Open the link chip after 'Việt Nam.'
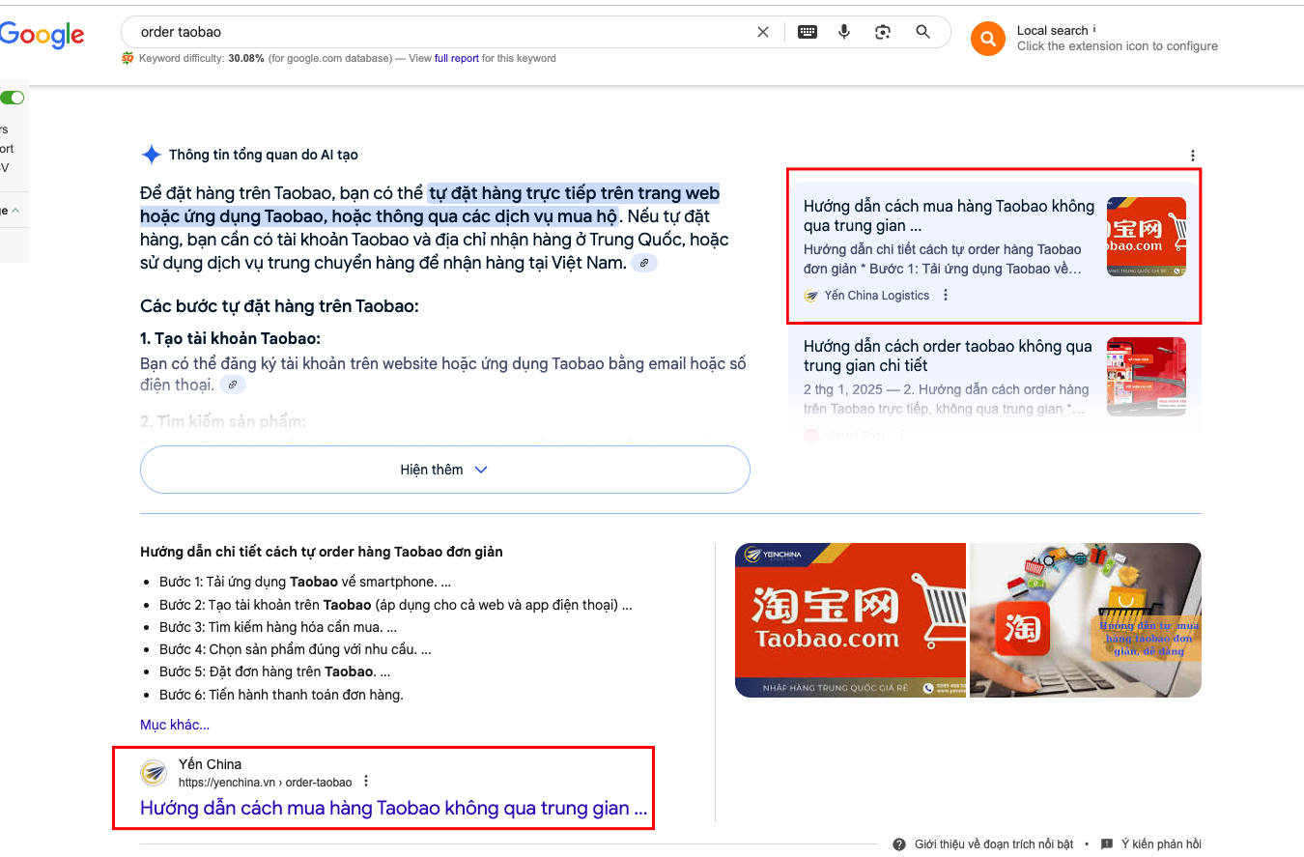Screen dimensions: 1304x857 [x=644, y=263]
